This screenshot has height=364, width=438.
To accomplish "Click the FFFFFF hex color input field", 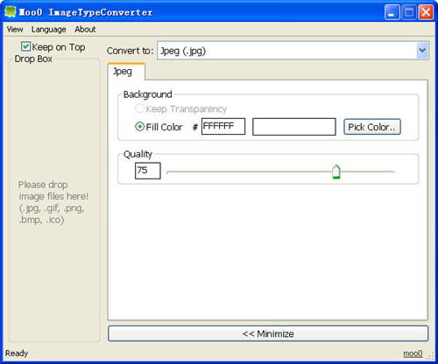I will click(x=223, y=126).
